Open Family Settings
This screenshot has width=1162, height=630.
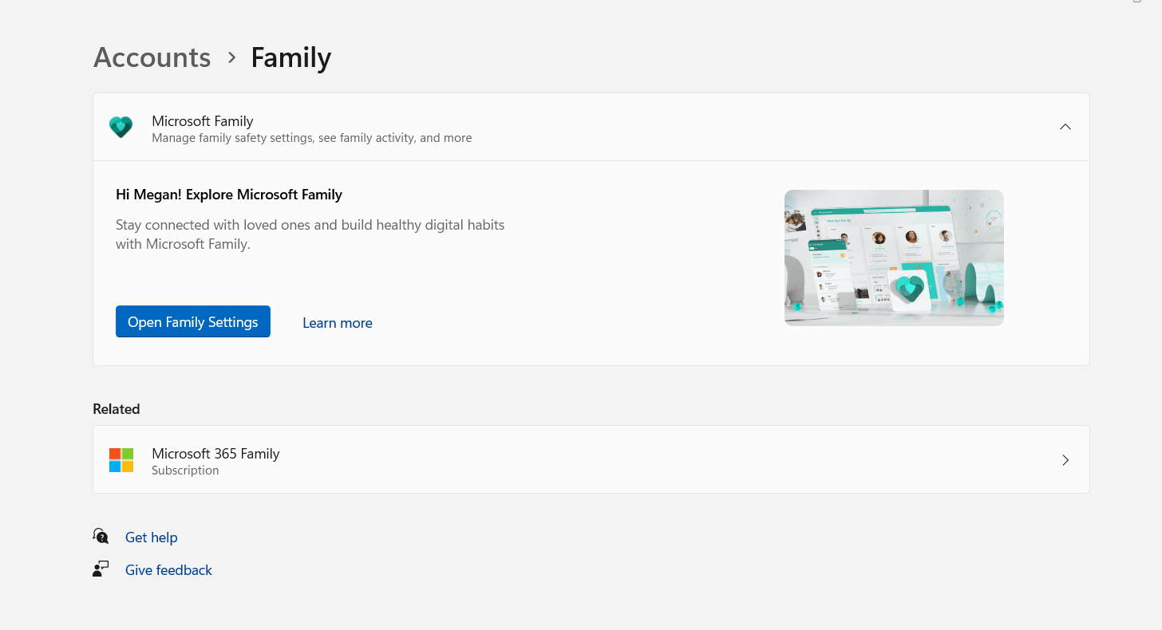193,321
